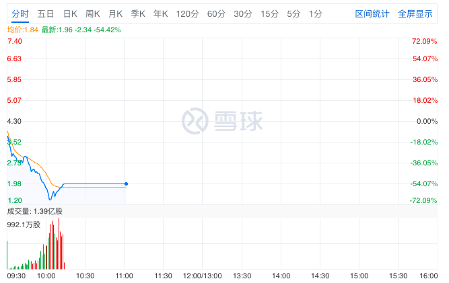449x283 pixels.
Task: Select the 分时 intraday tab
Action: (20, 13)
